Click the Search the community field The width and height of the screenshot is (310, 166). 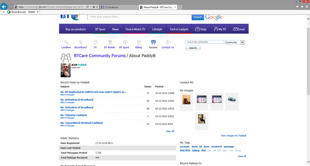pyautogui.click(x=204, y=42)
